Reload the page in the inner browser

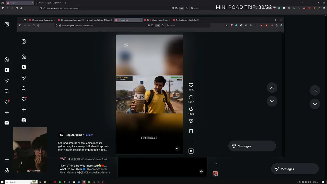pyautogui.click(x=34, y=26)
